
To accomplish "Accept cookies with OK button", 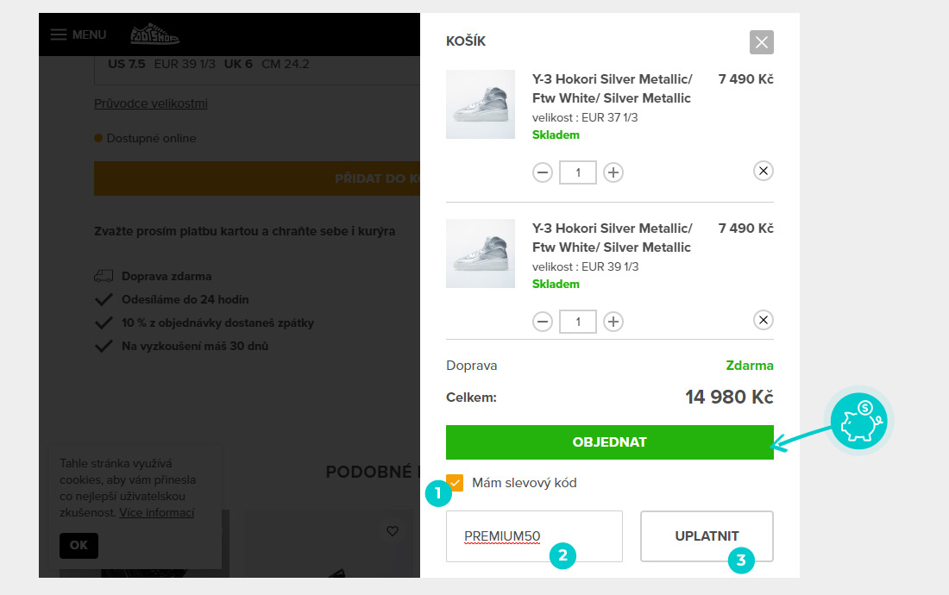I will [x=79, y=545].
